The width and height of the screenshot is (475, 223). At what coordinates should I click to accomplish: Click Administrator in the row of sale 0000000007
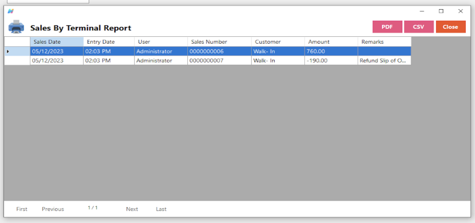[x=161, y=60]
